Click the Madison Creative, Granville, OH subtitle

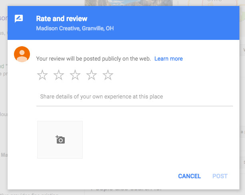click(75, 28)
